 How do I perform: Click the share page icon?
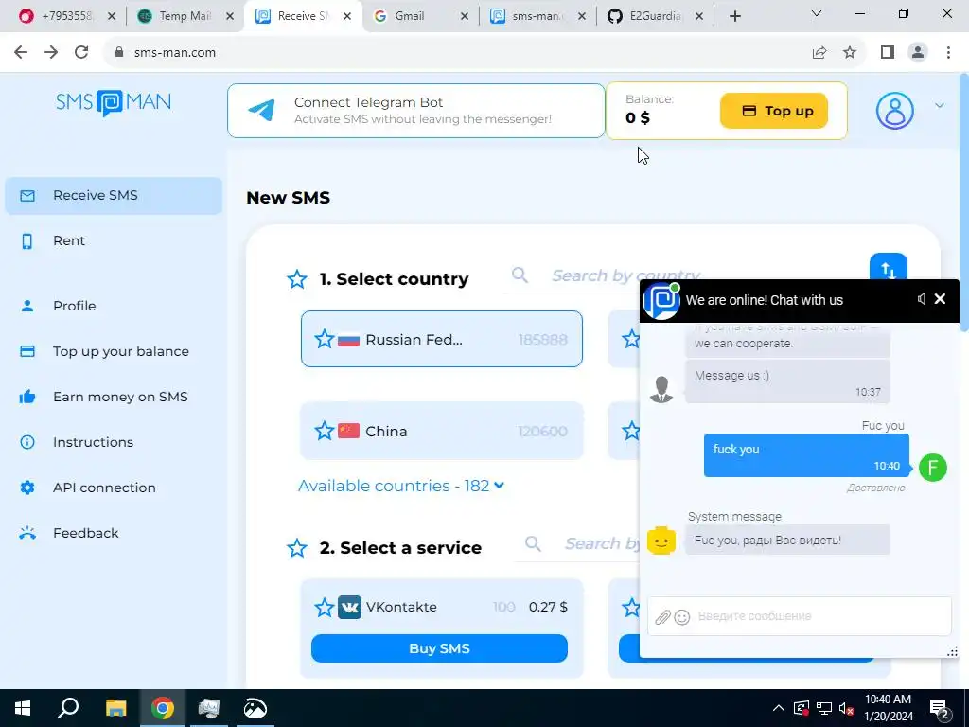click(819, 53)
